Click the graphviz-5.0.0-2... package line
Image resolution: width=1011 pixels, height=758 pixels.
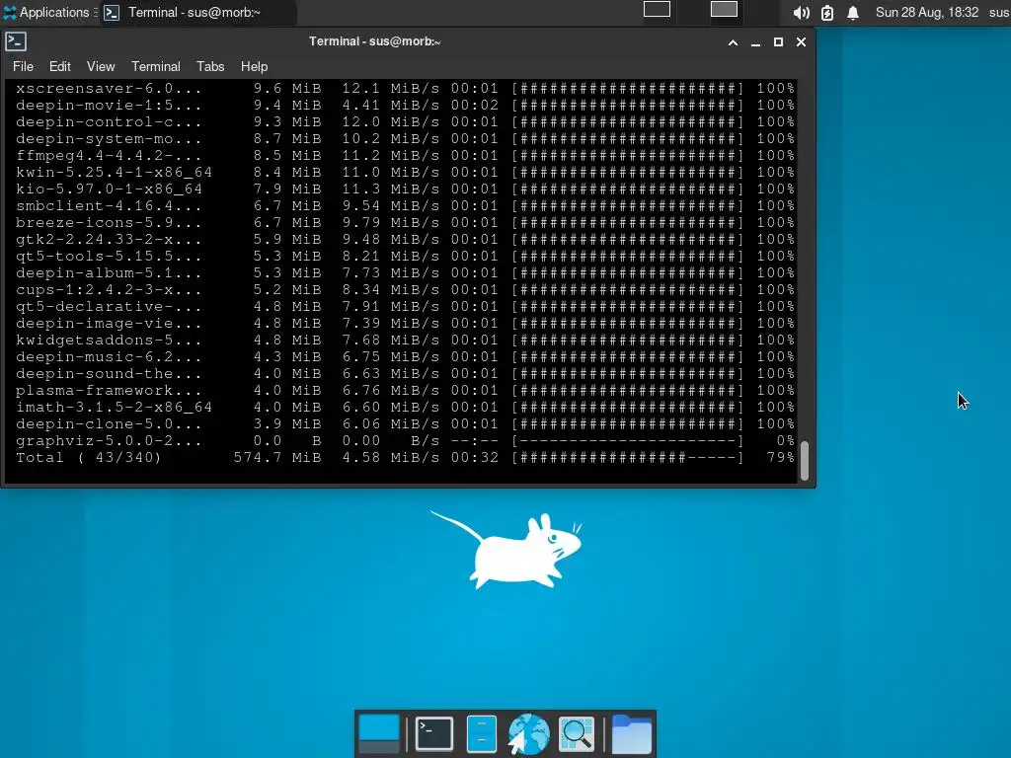(405, 441)
